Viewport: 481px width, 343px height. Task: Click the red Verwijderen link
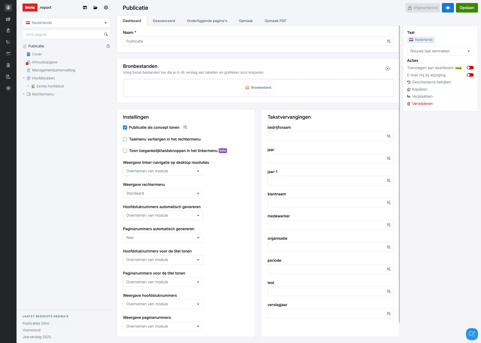(x=422, y=104)
